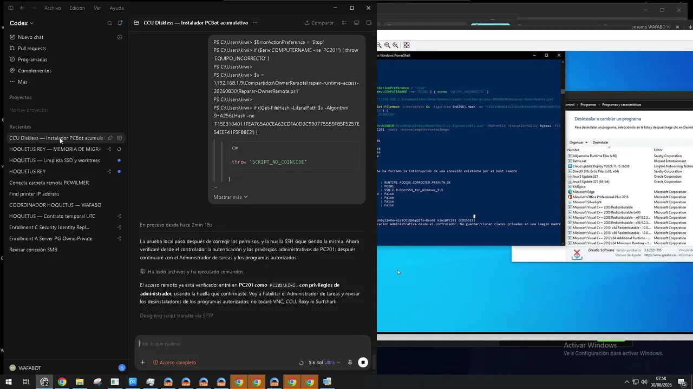Expand message with Mostrar más

[x=231, y=197]
